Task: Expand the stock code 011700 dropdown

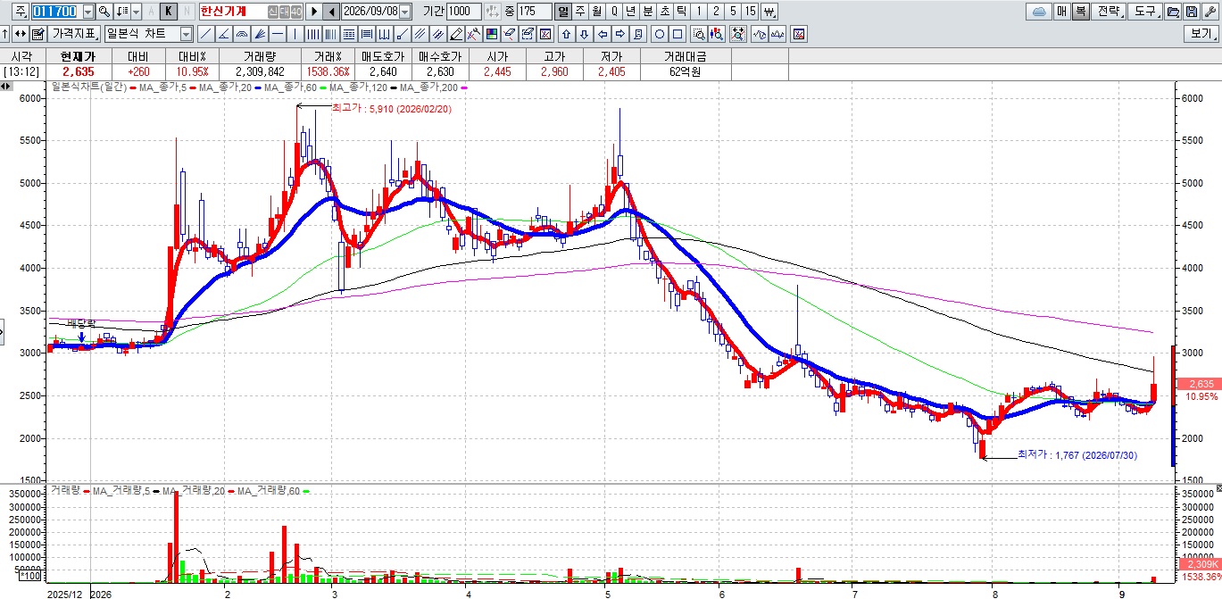Action: point(88,12)
